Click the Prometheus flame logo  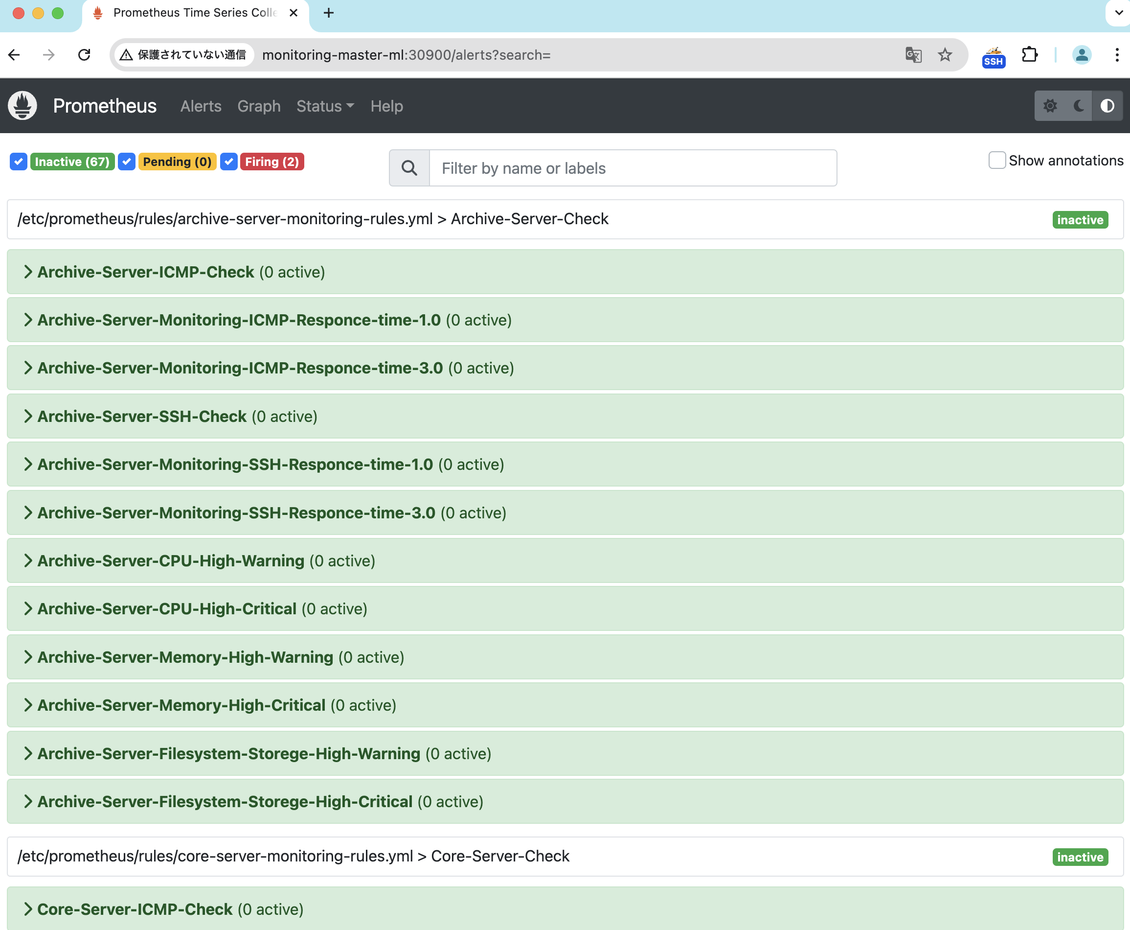[x=23, y=106]
